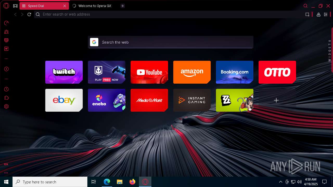Open the eBay speed dial tile
Viewport: 333px width, 187px height.
[64, 100]
